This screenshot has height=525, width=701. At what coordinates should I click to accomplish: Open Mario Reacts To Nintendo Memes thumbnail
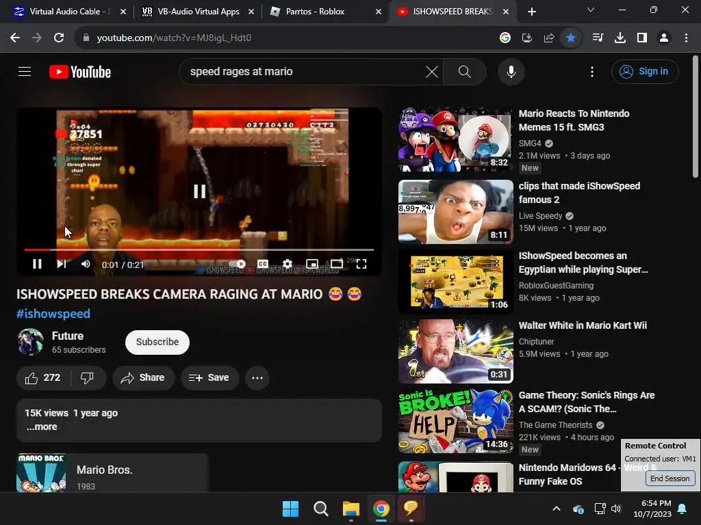455,139
